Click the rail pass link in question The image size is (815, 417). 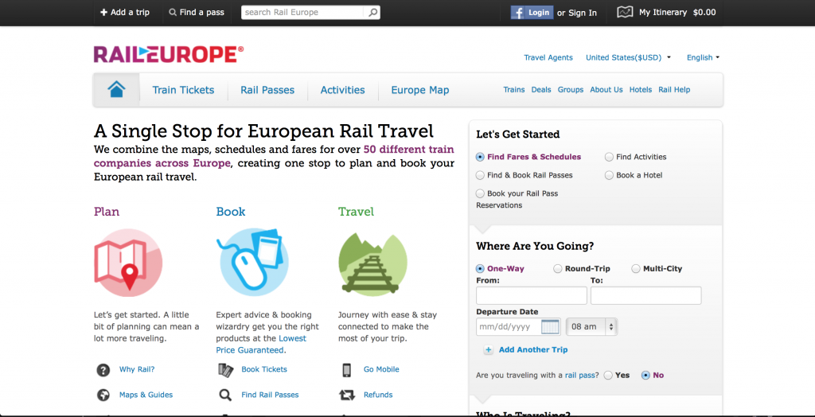point(582,376)
